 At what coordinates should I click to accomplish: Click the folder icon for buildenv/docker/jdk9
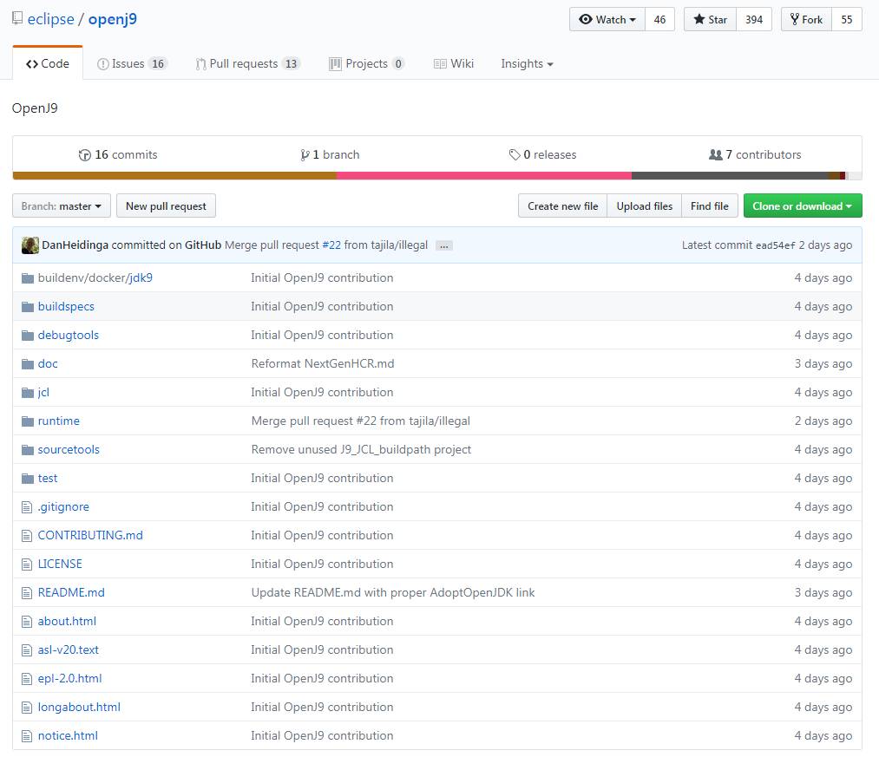click(x=28, y=278)
